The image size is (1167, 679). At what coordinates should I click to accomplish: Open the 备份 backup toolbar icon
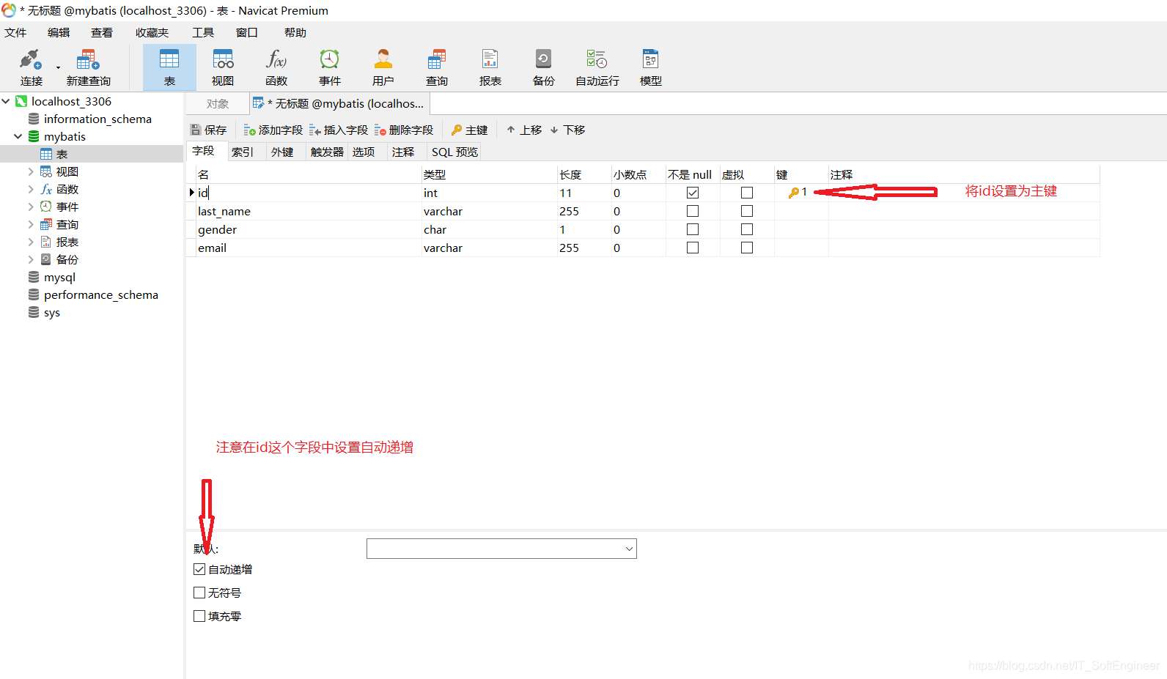(x=544, y=67)
